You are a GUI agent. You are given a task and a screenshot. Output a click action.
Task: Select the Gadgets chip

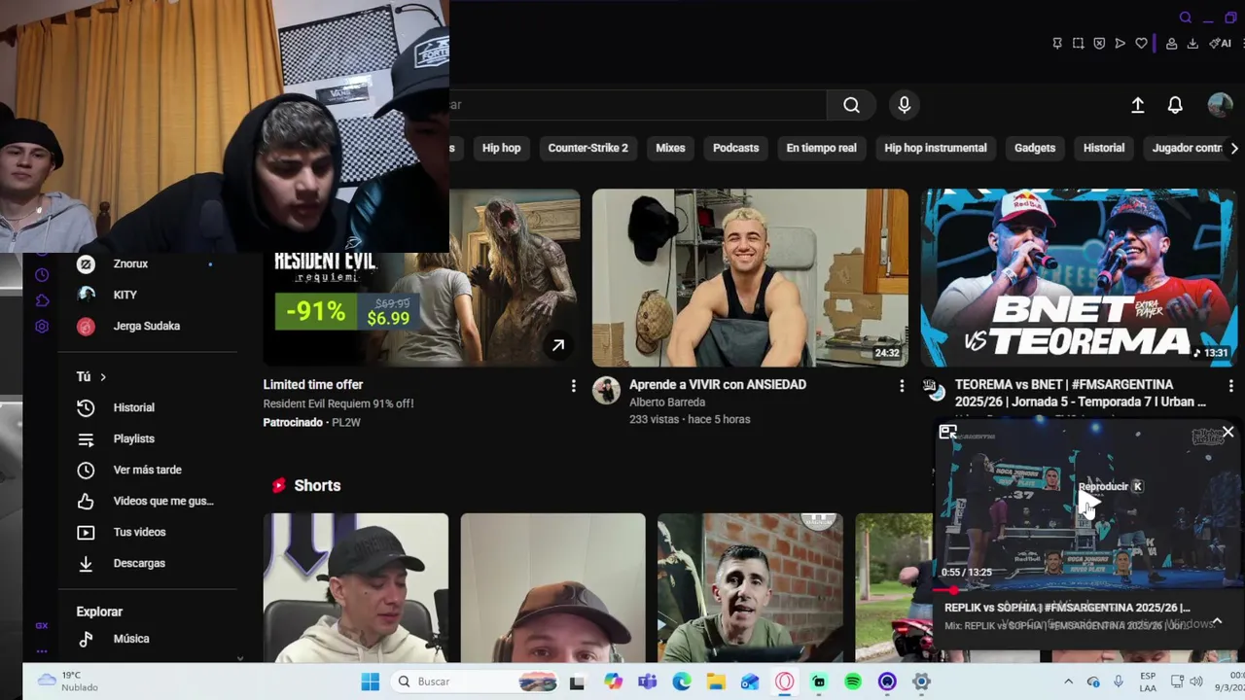tap(1035, 148)
